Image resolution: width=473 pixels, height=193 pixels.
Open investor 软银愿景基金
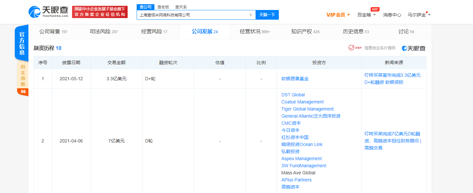pyautogui.click(x=295, y=79)
